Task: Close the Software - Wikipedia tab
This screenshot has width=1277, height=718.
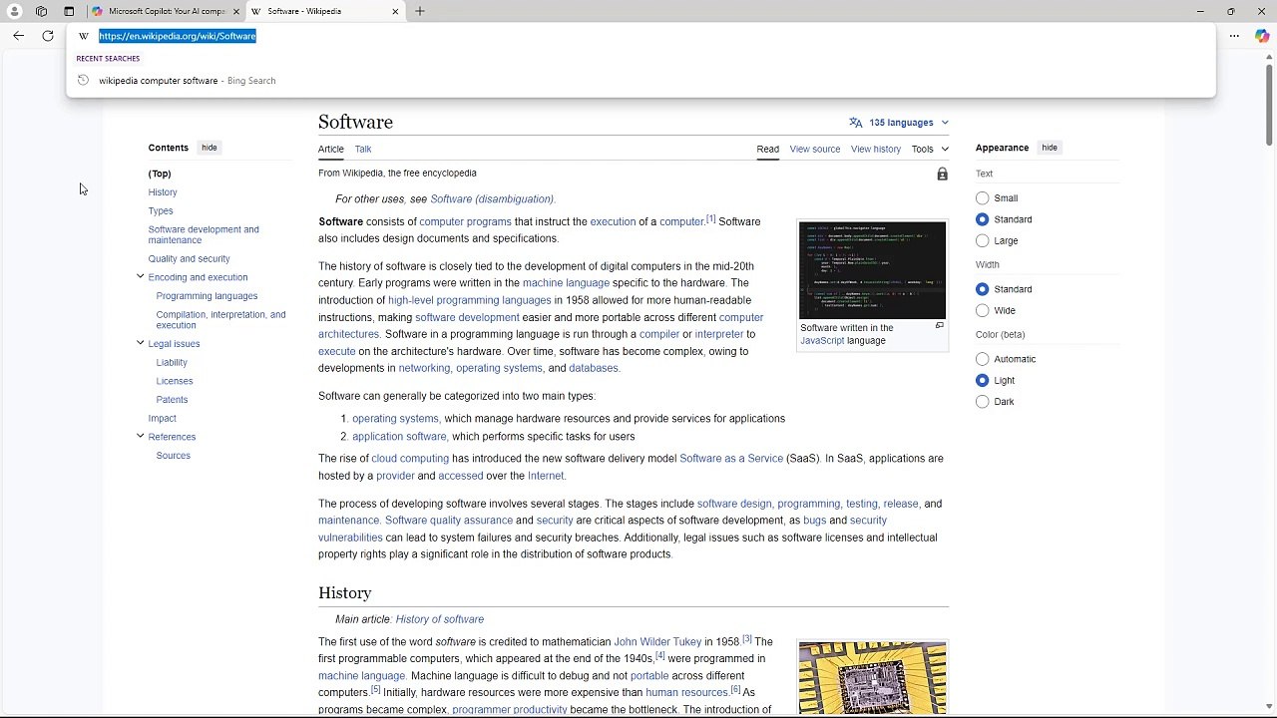Action: coord(395,11)
